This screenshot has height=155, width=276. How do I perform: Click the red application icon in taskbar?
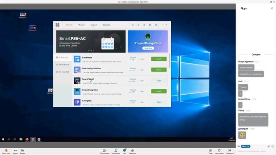point(27,139)
